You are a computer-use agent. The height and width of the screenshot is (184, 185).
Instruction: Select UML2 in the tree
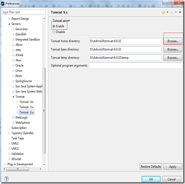tap(15, 148)
